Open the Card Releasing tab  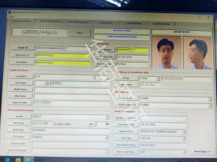[x=161, y=24]
